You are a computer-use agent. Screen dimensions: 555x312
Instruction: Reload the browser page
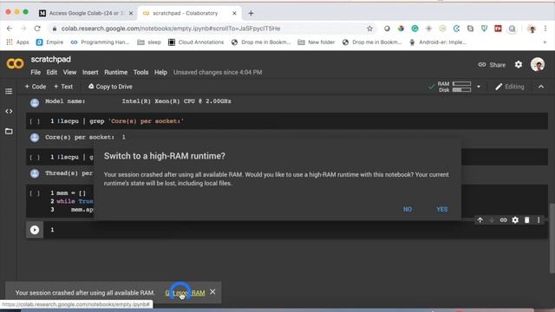click(x=37, y=29)
